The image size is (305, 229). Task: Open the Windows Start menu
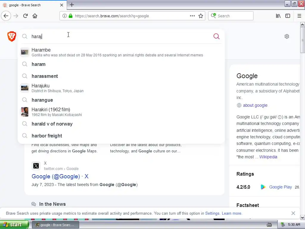click(x=14, y=225)
